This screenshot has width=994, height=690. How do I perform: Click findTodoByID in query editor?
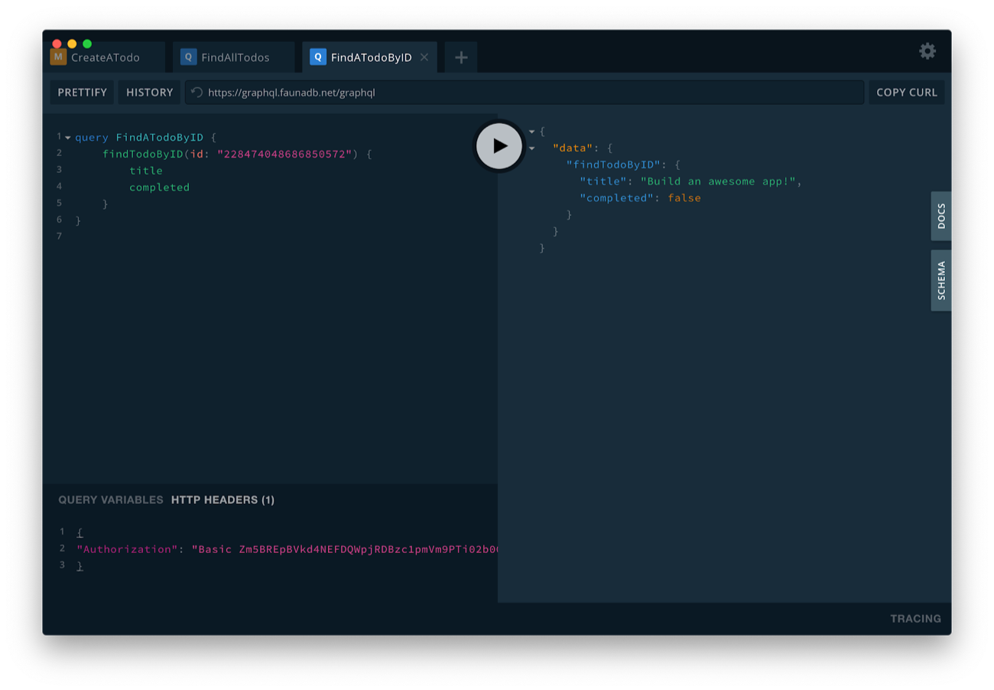143,155
